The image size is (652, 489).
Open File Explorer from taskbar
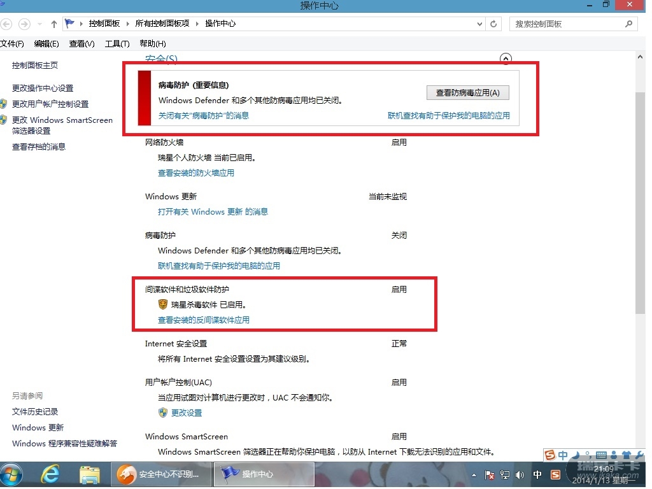tap(89, 475)
